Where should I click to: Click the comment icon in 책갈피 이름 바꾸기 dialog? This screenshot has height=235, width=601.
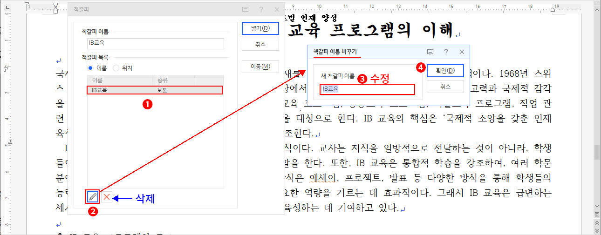point(430,52)
